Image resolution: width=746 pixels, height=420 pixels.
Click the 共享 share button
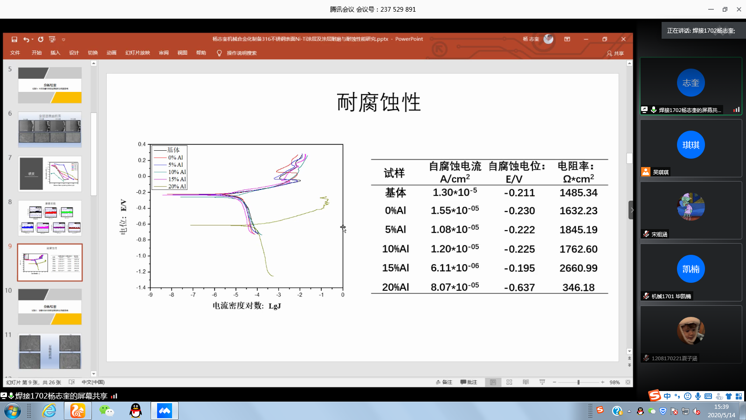[x=615, y=53]
